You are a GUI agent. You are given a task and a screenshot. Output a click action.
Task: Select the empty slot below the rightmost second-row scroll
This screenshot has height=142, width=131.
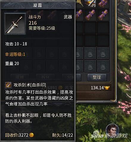pos(103,28)
